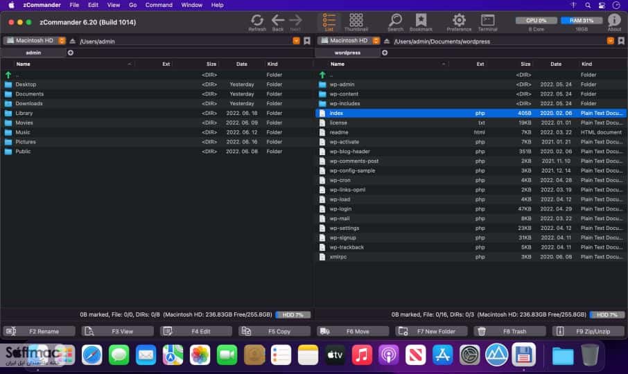Launch Terminal from the toolbar
Viewport: 628px width, 374px height.
(487, 22)
